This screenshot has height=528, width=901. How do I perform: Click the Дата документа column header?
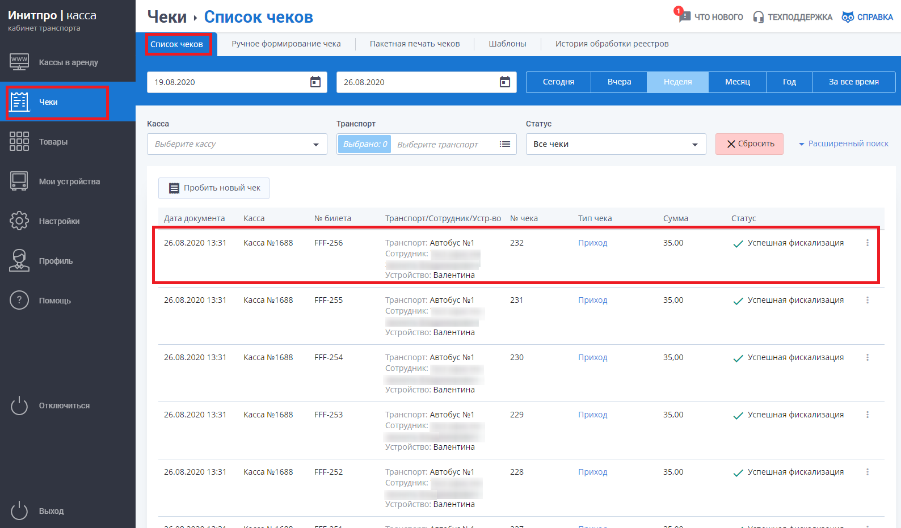tap(194, 218)
